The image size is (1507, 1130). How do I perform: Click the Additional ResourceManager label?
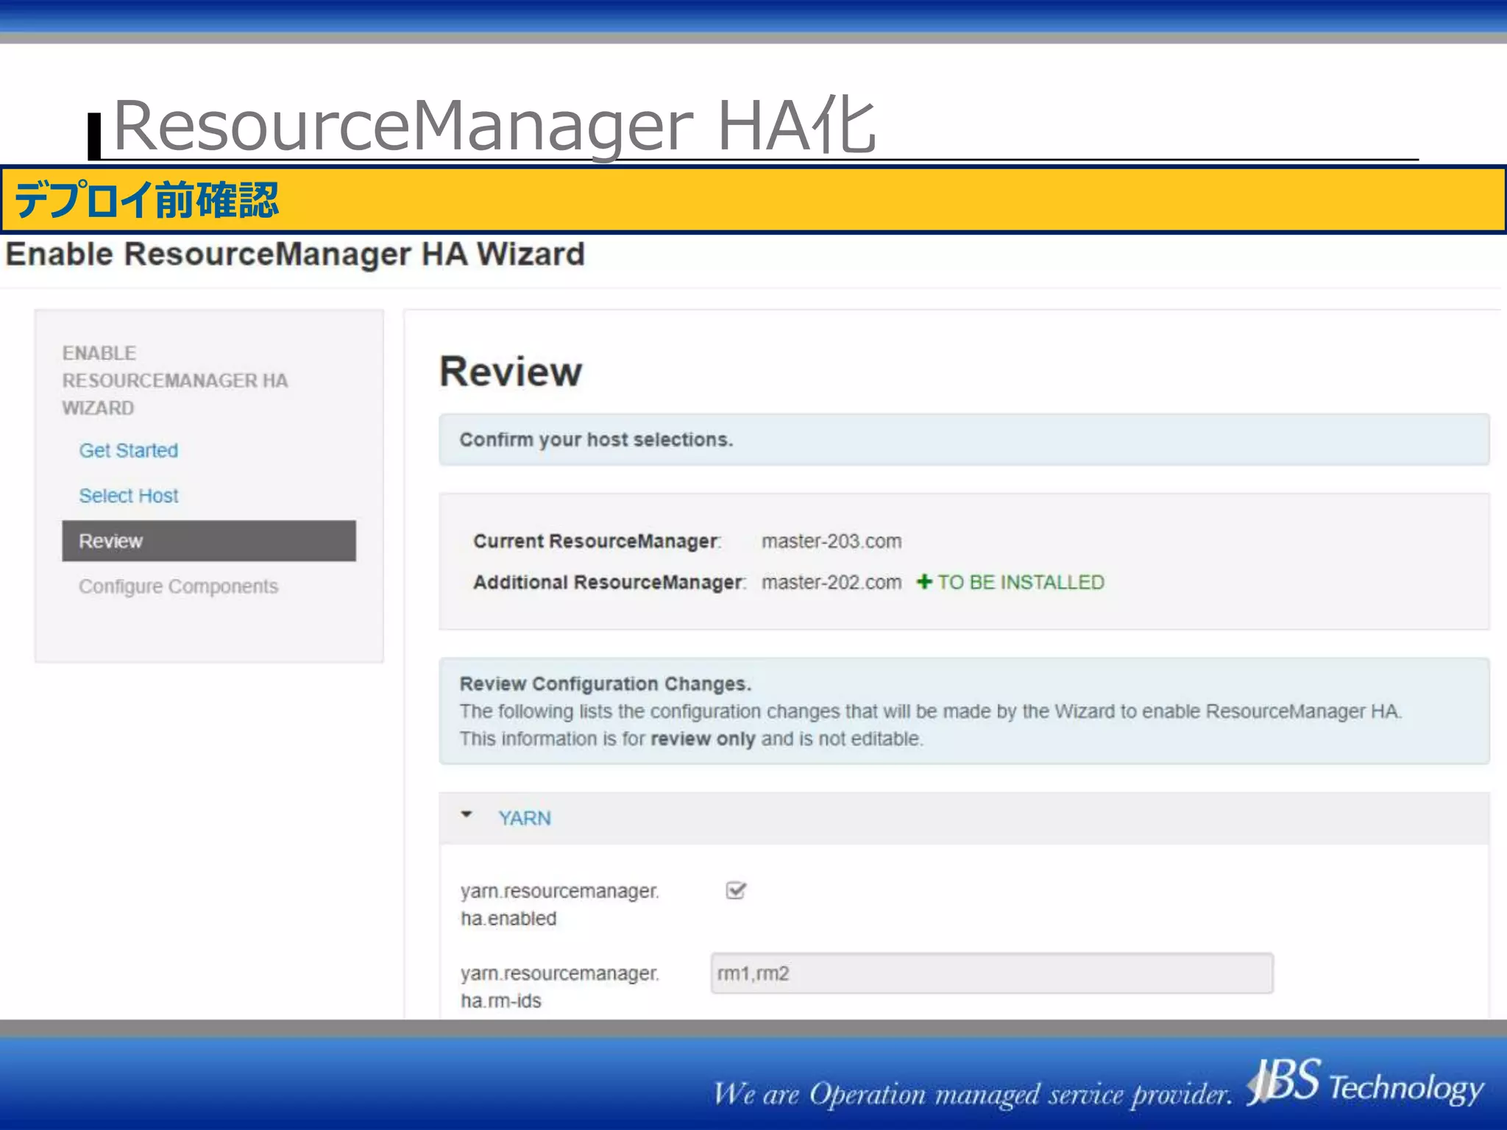[609, 583]
